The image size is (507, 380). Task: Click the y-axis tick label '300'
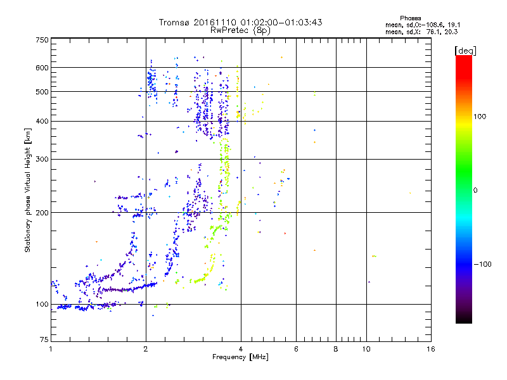42,160
